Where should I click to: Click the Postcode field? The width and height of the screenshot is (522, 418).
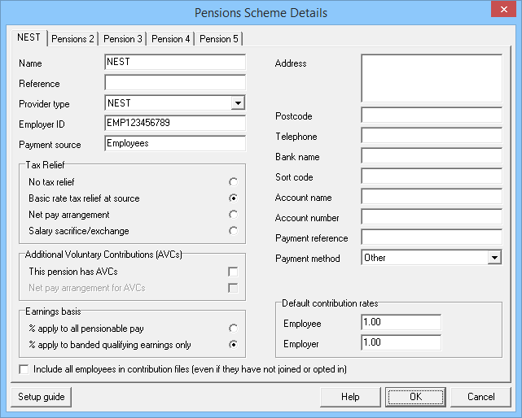coord(432,115)
